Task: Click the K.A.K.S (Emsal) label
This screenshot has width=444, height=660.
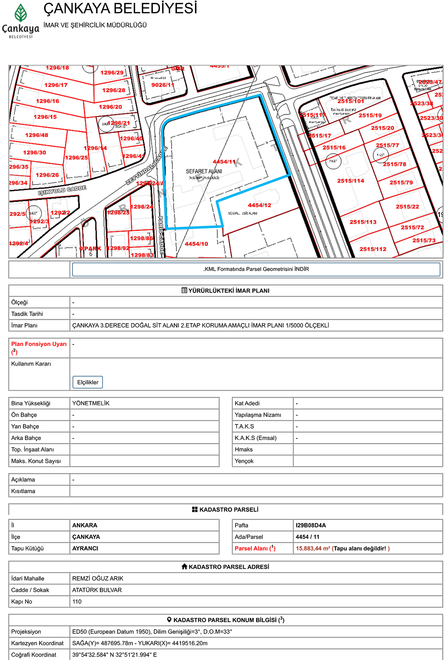Action: (256, 438)
